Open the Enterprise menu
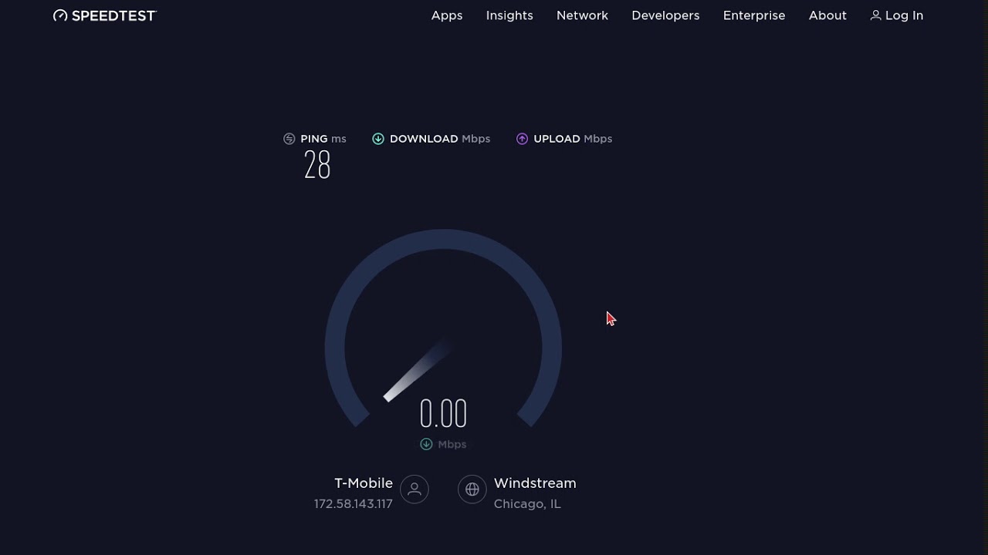The width and height of the screenshot is (988, 555). click(754, 15)
